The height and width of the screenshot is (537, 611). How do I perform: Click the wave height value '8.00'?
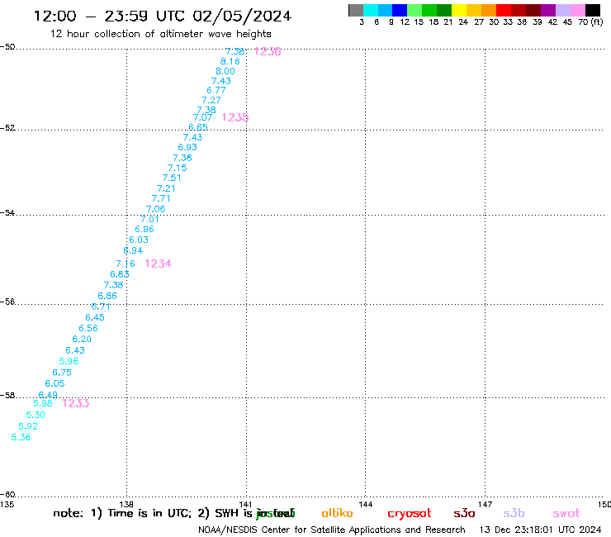[x=225, y=71]
